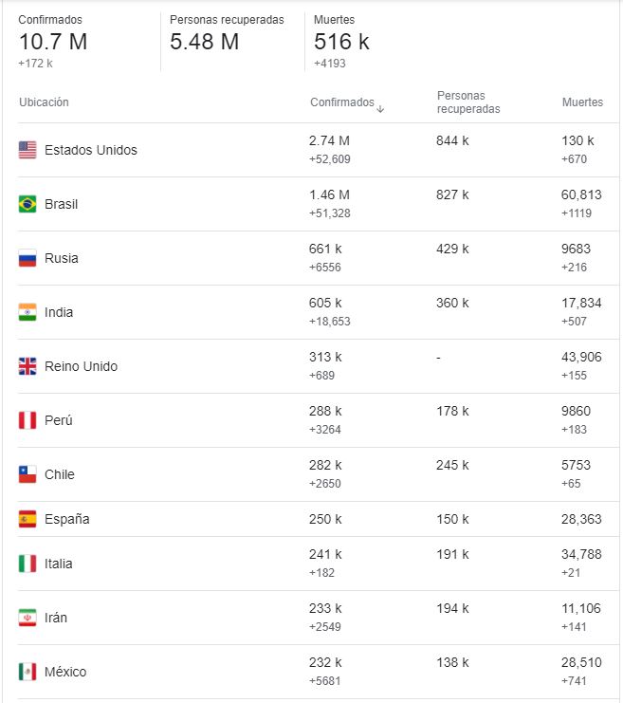
Task: Select Personas recuperadas 5.48 M summary
Action: pyautogui.click(x=205, y=41)
